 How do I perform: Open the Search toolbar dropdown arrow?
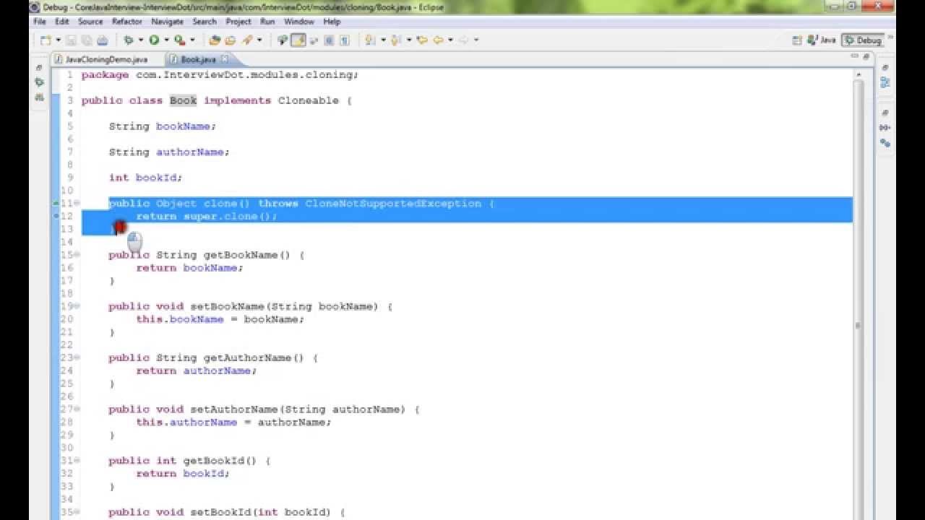pos(259,40)
